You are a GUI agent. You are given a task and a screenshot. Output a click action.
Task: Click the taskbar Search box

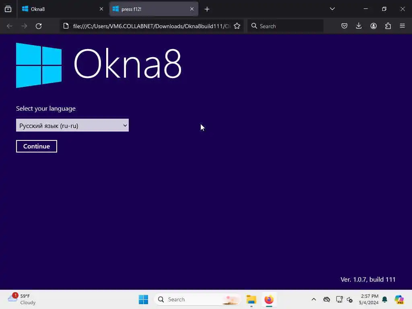coord(197,299)
